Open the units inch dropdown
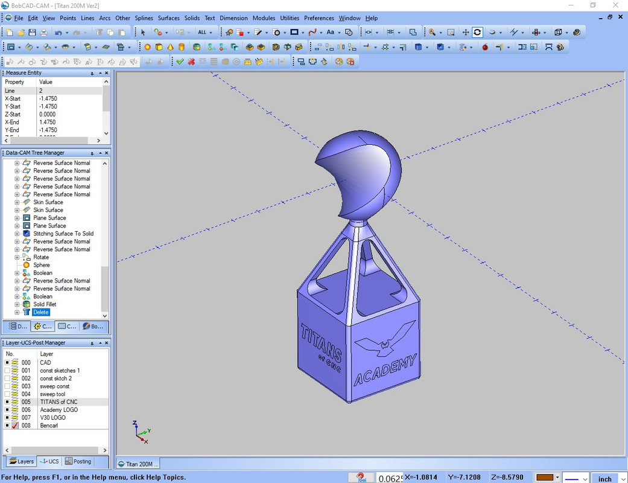 [623, 478]
